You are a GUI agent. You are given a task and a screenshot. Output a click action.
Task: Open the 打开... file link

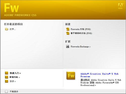coord(13,29)
